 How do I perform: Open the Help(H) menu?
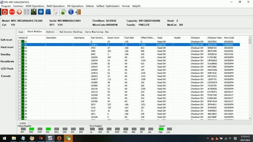136,6
